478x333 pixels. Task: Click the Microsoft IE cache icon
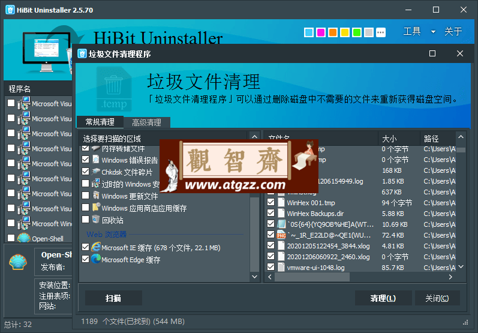96,247
